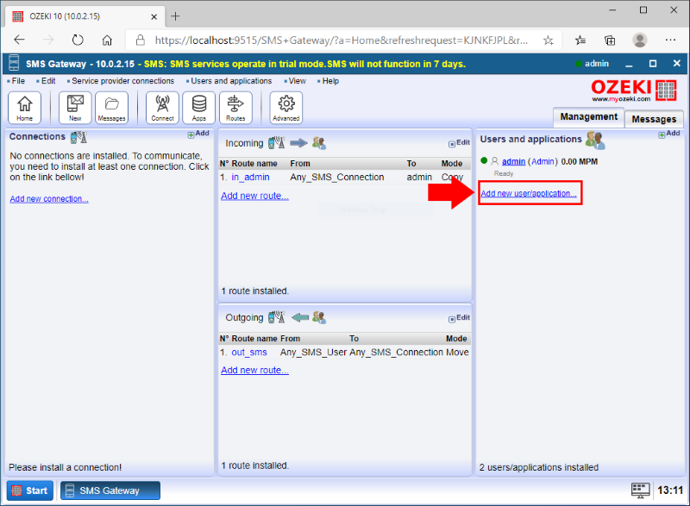Image resolution: width=690 pixels, height=506 pixels.
Task: View site info via the padlock icon
Action: (141, 41)
